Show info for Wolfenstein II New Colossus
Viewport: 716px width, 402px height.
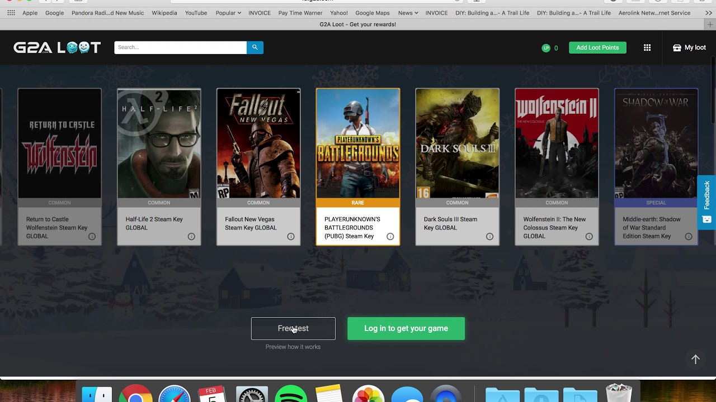click(x=589, y=236)
